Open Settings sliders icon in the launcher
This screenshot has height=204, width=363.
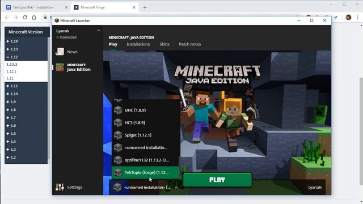(60, 187)
